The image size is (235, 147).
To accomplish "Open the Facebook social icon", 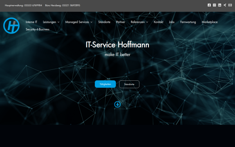I will [209, 5].
